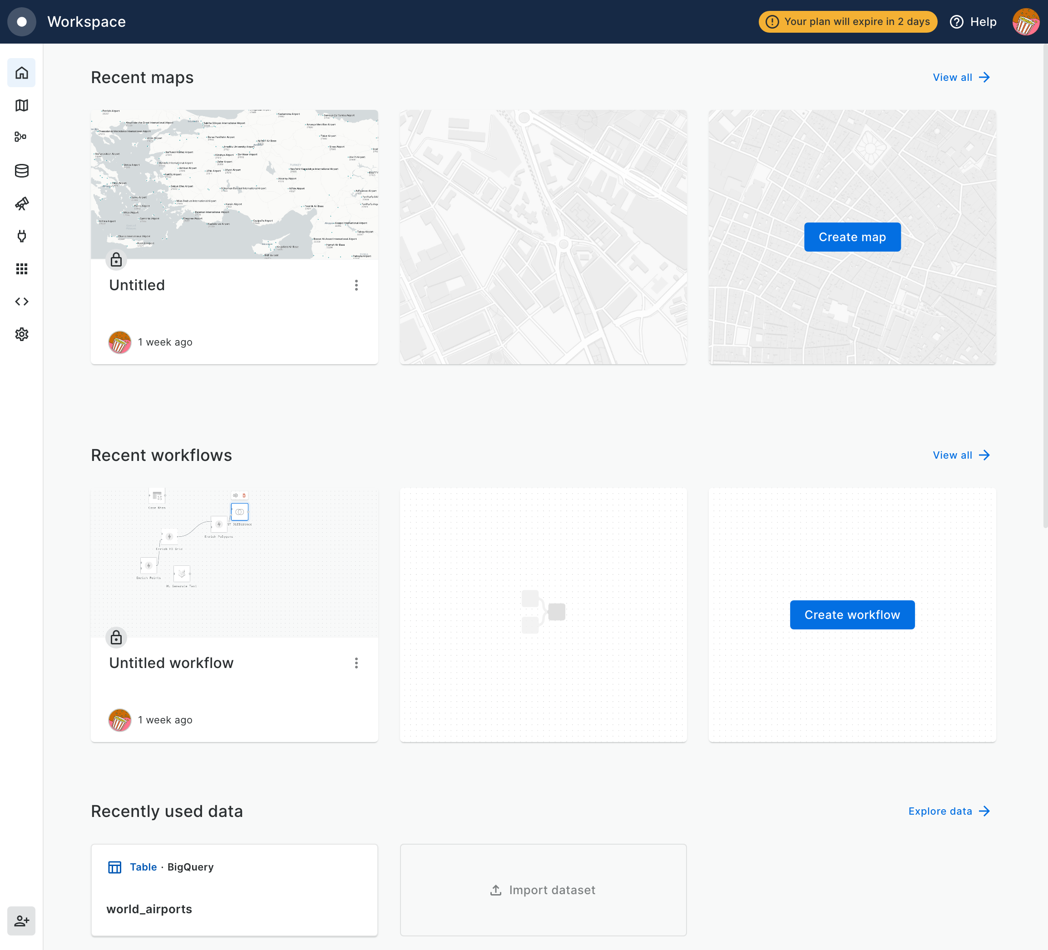Open the Data Explorer database icon

coord(21,171)
